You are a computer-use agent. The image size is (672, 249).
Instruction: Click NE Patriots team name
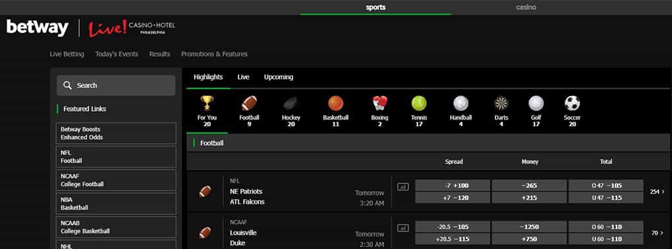pos(246,191)
